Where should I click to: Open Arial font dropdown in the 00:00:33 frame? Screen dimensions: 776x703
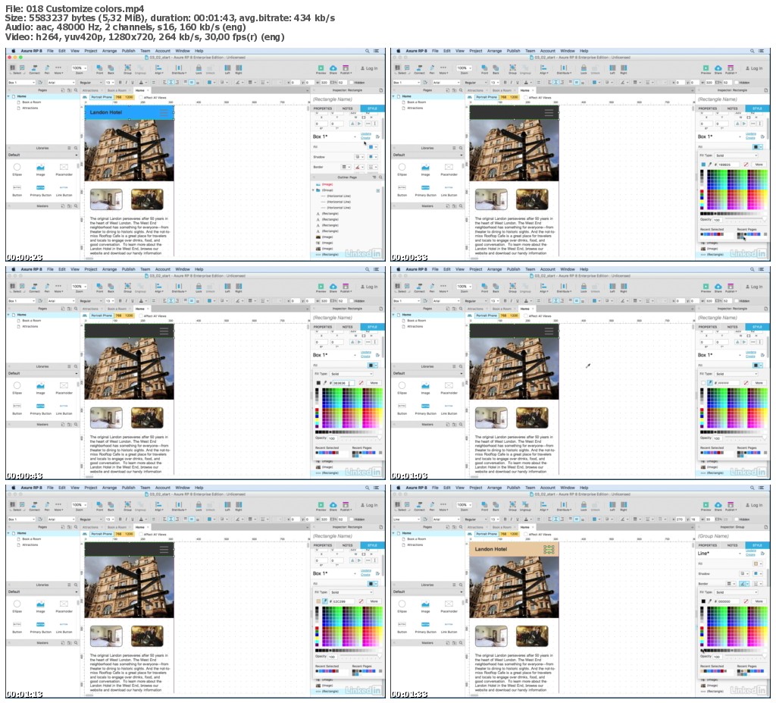pyautogui.click(x=446, y=82)
